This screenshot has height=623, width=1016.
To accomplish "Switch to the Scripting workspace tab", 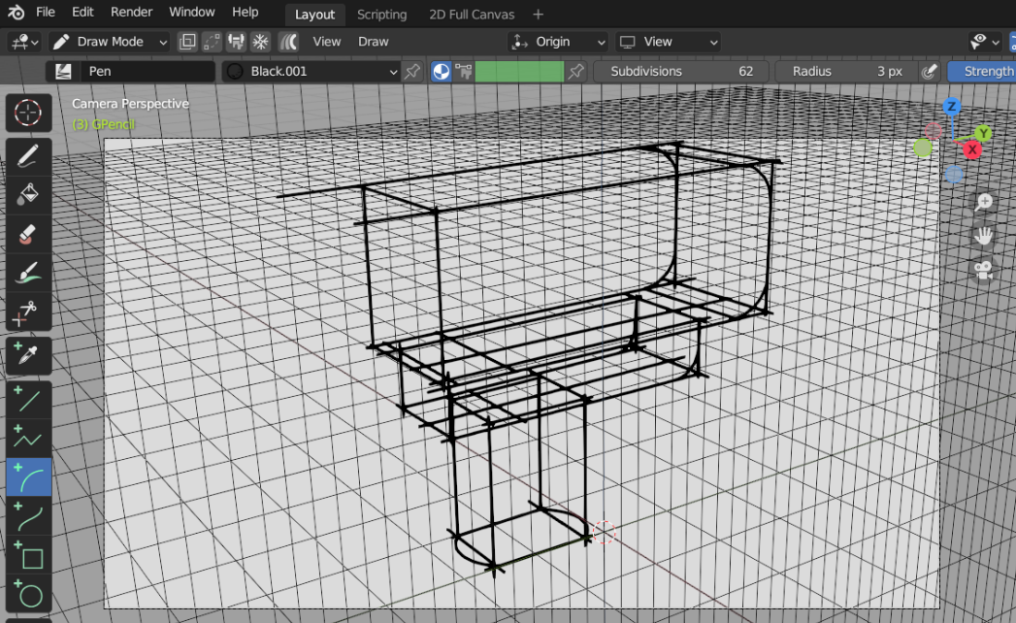I will (381, 15).
